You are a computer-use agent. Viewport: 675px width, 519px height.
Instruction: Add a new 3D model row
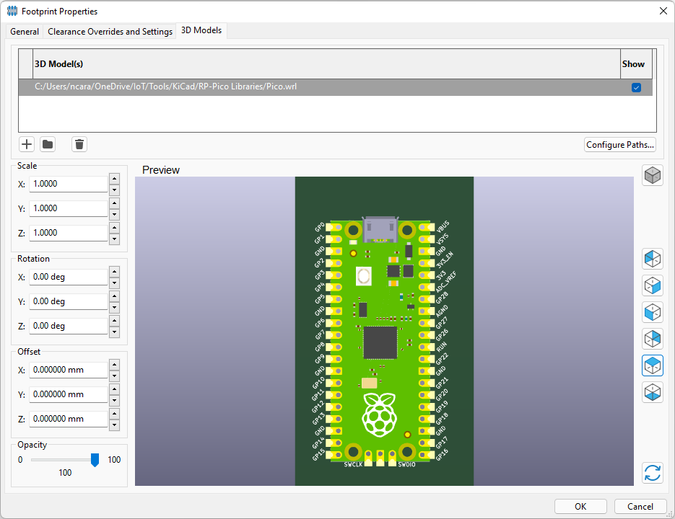click(26, 144)
